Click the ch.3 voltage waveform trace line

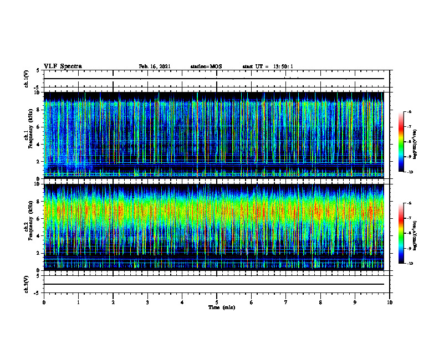pos(214,284)
